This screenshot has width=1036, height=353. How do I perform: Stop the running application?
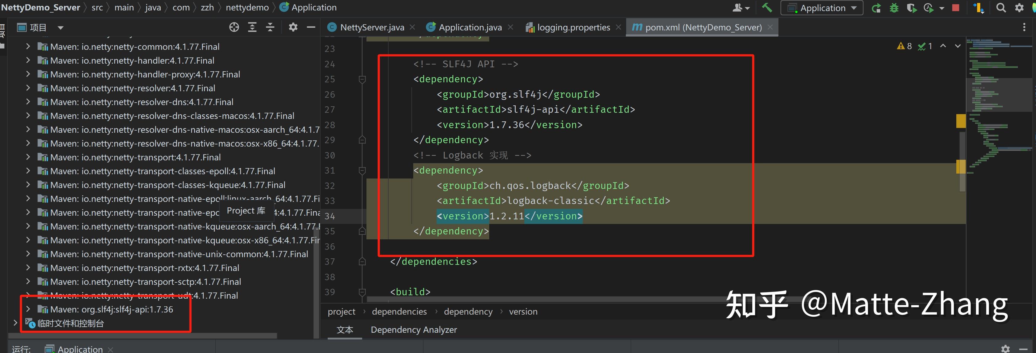point(956,8)
